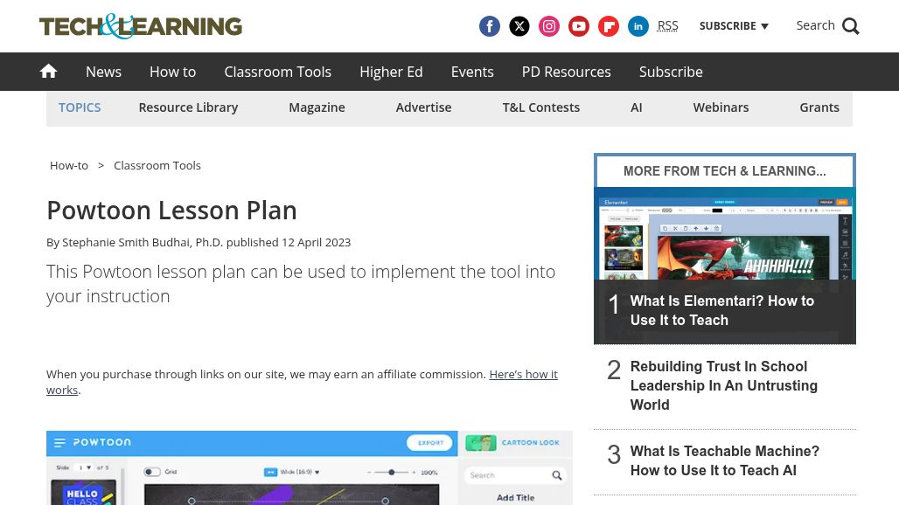
Task: Click the Add Title text in Powtoon
Action: pos(515,497)
